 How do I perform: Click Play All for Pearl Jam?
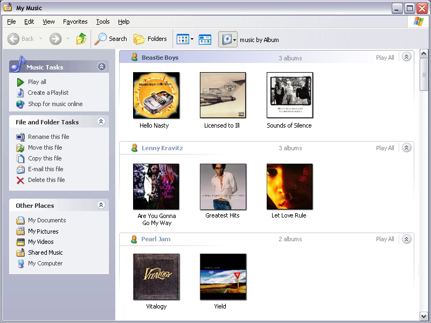tap(385, 239)
